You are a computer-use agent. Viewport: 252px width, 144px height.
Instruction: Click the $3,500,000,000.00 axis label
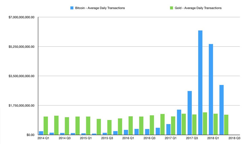click(x=22, y=76)
